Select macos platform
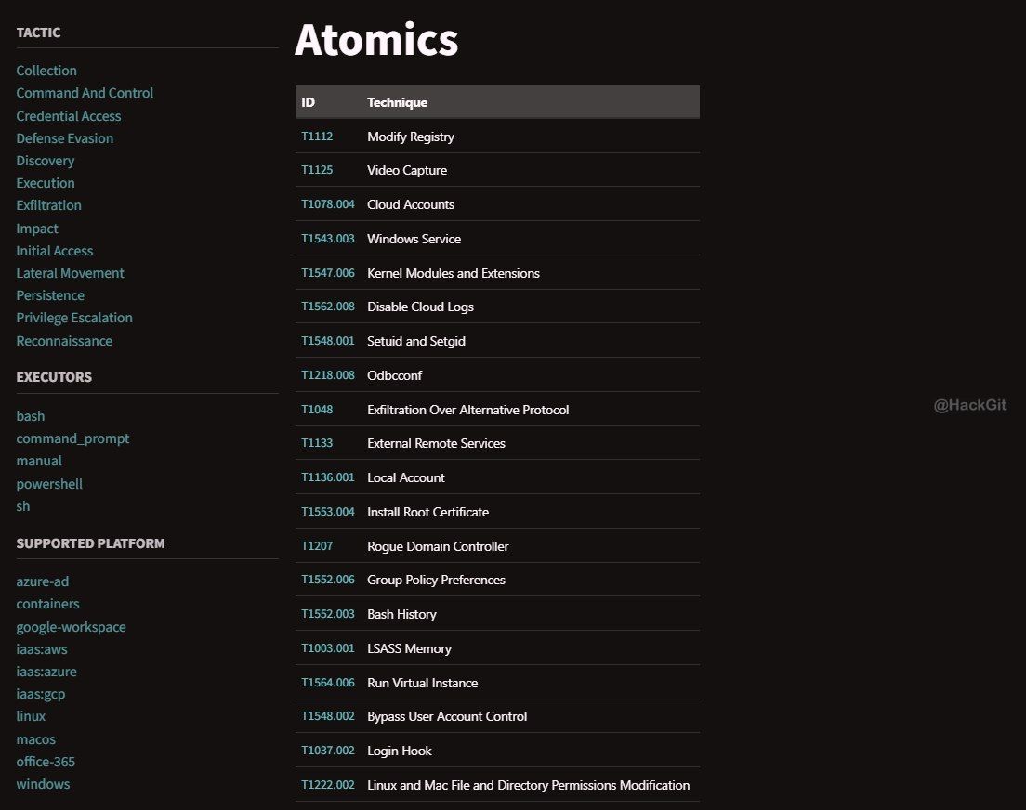The image size is (1026, 810). 36,739
